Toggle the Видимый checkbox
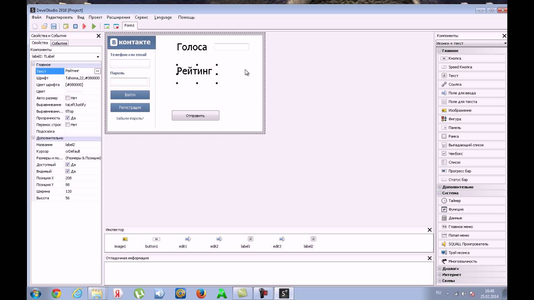The image size is (534, 300). (x=68, y=171)
